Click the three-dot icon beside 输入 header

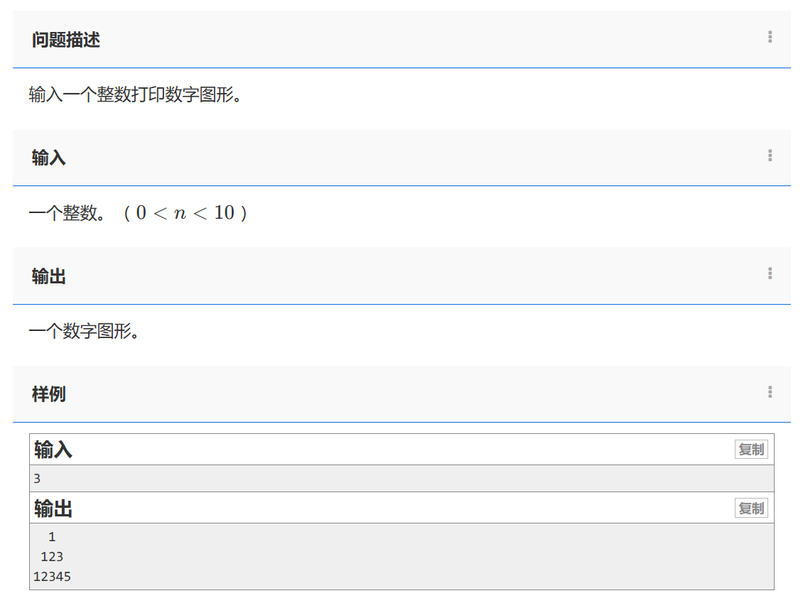point(770,156)
